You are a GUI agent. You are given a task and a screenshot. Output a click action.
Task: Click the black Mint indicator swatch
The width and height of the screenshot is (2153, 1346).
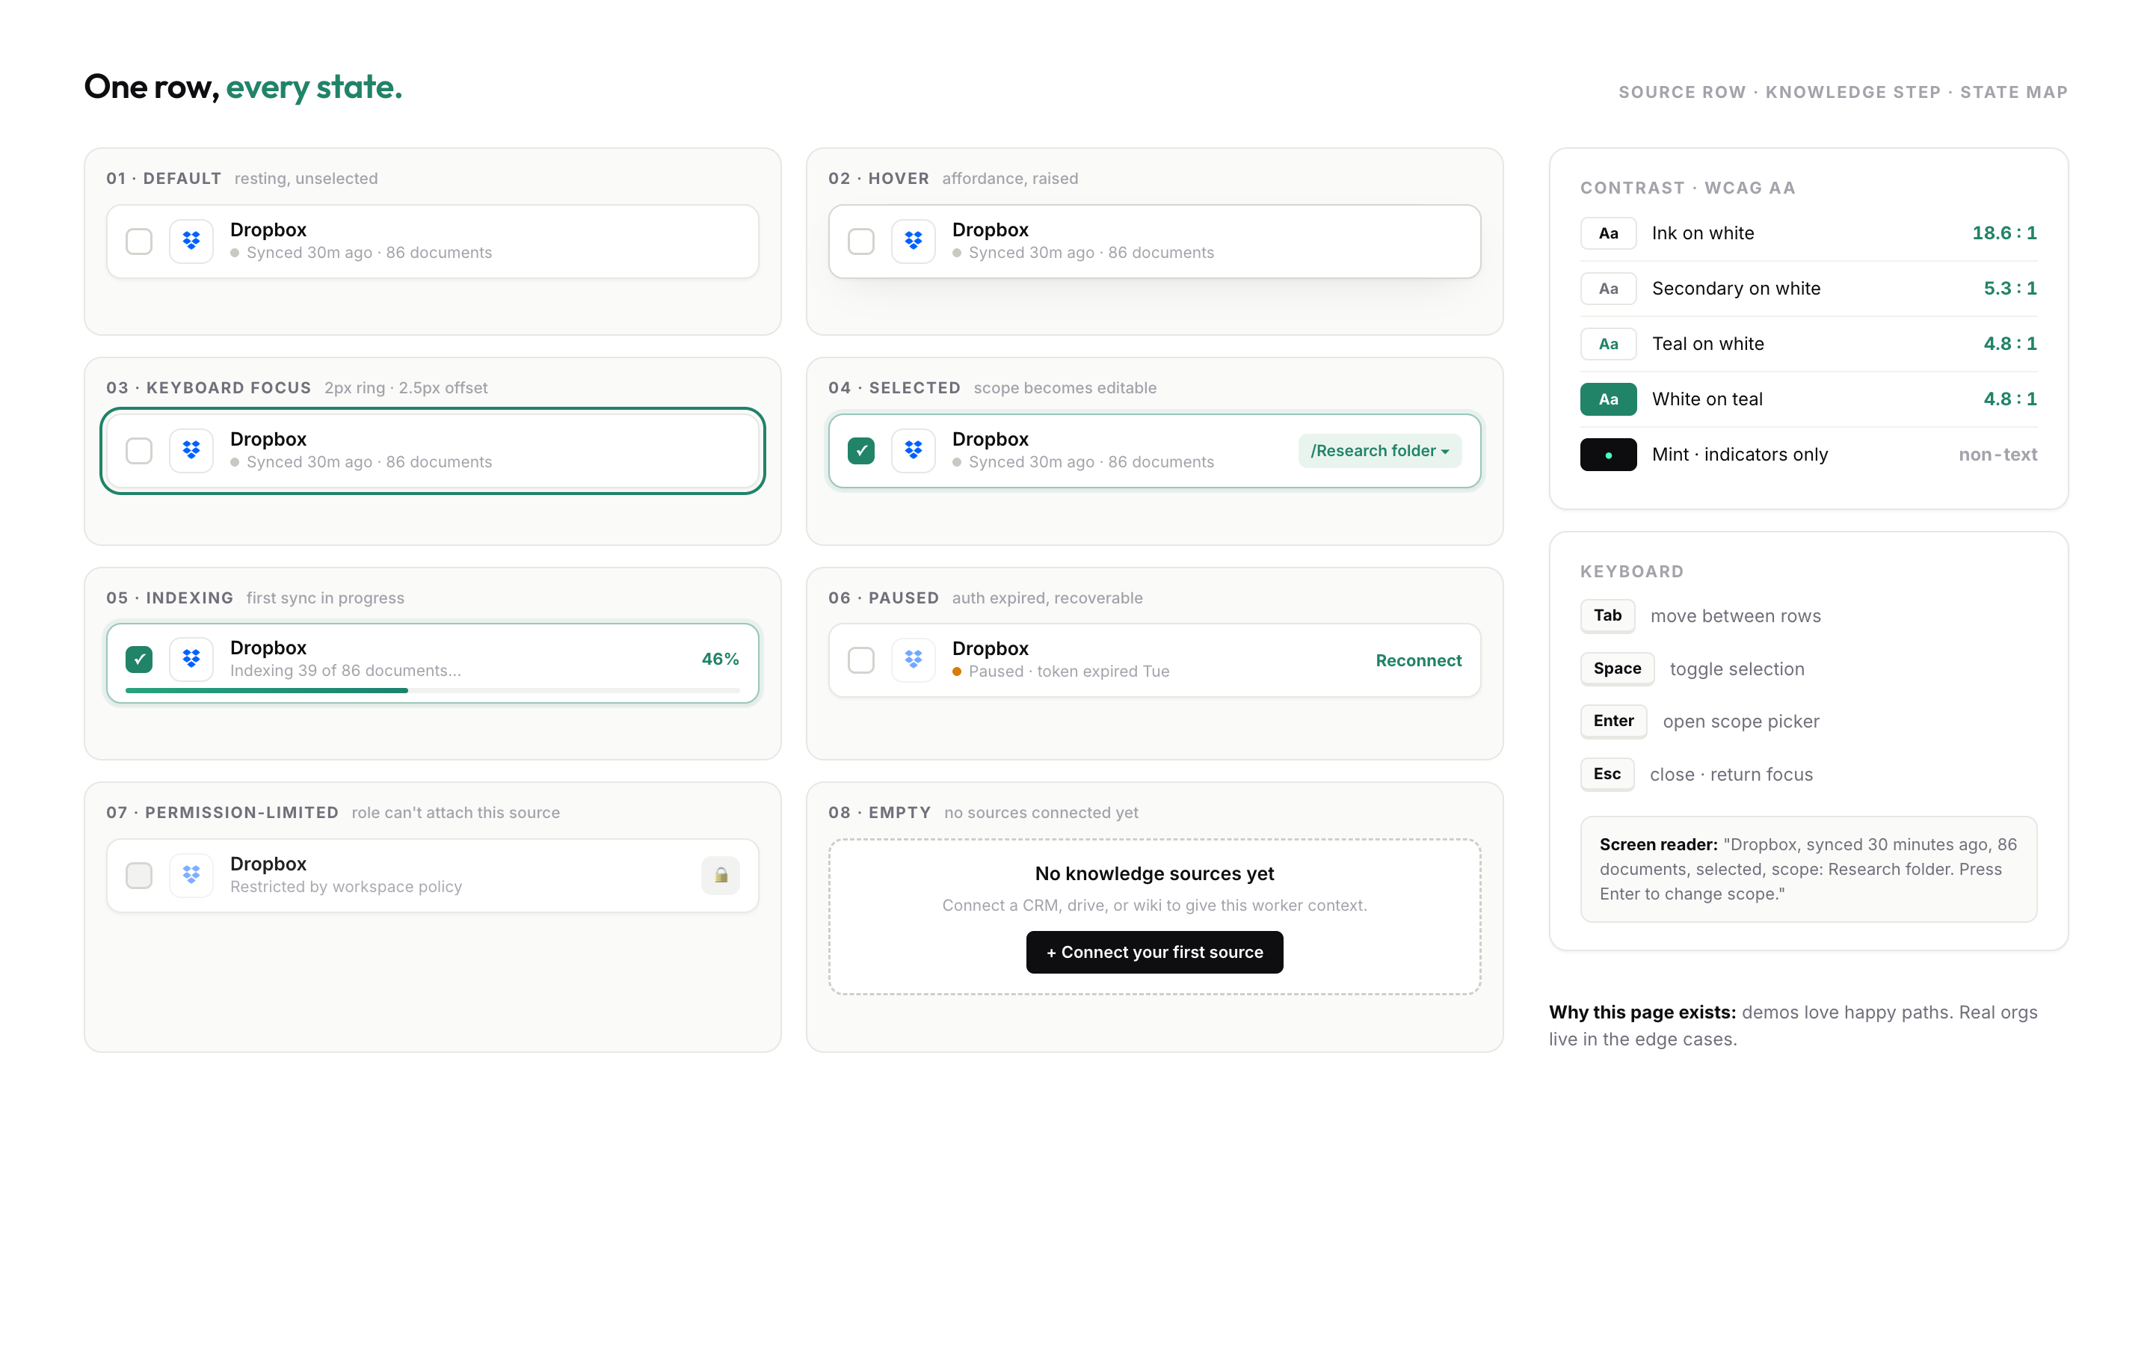point(1607,455)
